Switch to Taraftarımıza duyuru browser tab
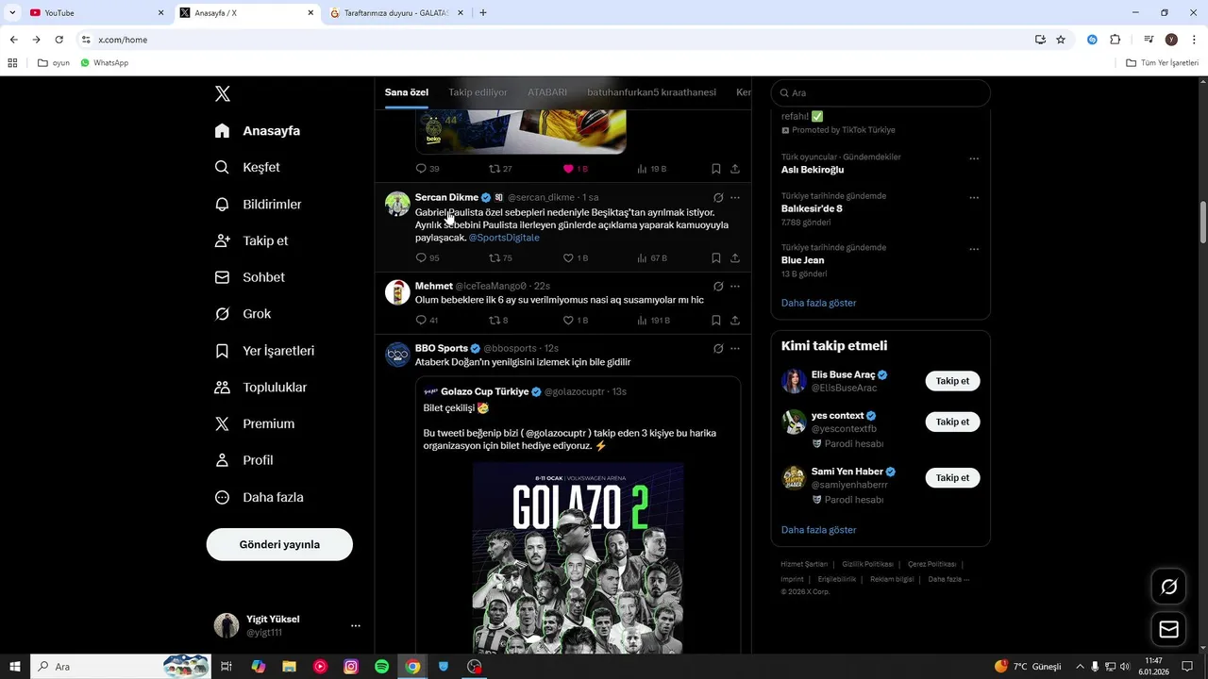 [397, 13]
